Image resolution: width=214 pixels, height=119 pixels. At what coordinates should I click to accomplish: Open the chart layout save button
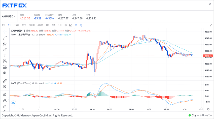tap(81, 25)
